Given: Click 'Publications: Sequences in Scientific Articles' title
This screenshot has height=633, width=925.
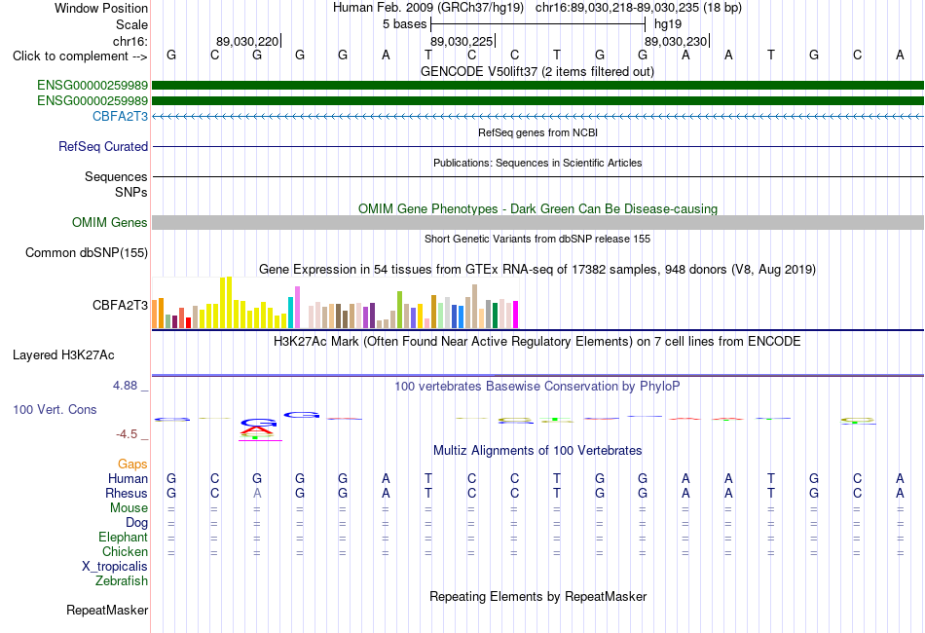Looking at the screenshot, I should 537,163.
